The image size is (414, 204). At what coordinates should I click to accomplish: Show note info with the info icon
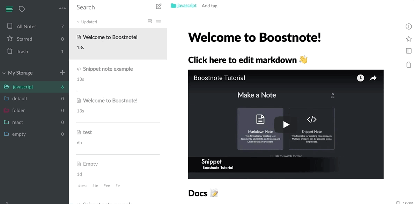pyautogui.click(x=408, y=26)
